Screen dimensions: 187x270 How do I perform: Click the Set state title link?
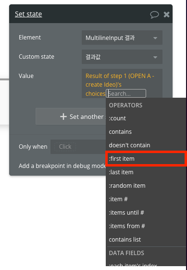pos(28,14)
